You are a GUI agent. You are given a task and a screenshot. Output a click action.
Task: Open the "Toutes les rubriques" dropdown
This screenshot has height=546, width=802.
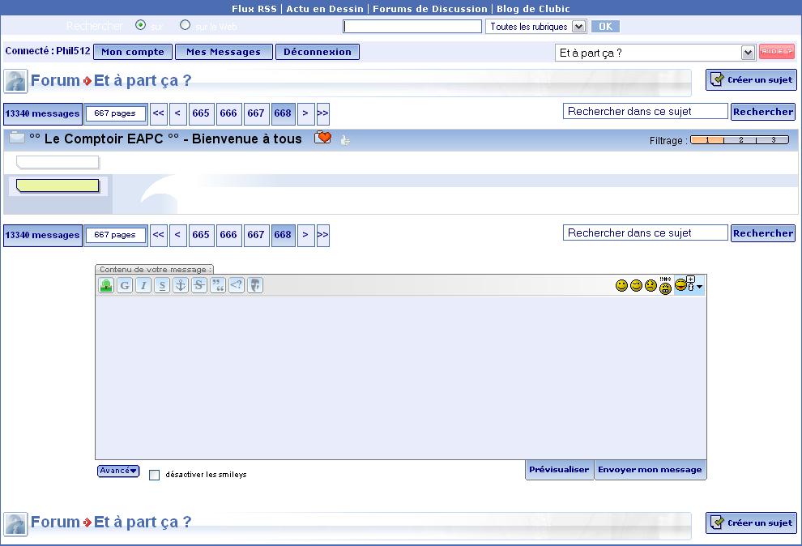coord(535,27)
